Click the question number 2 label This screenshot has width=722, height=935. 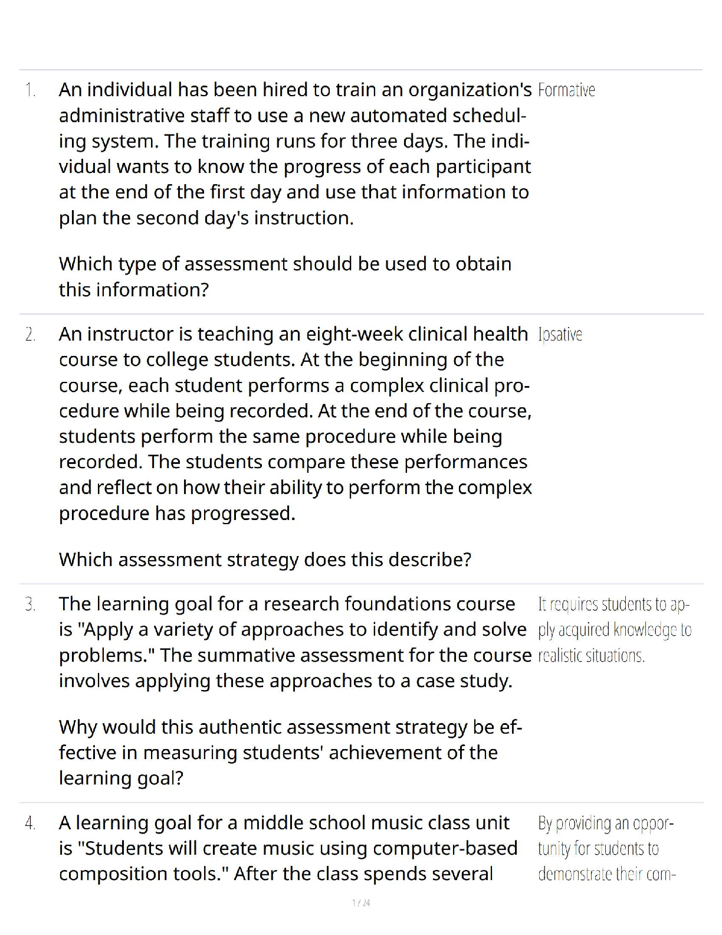(x=31, y=335)
